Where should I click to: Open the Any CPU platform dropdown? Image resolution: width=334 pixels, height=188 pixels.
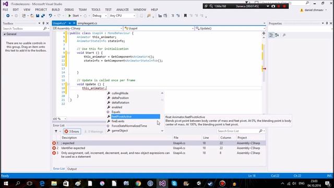(122, 16)
